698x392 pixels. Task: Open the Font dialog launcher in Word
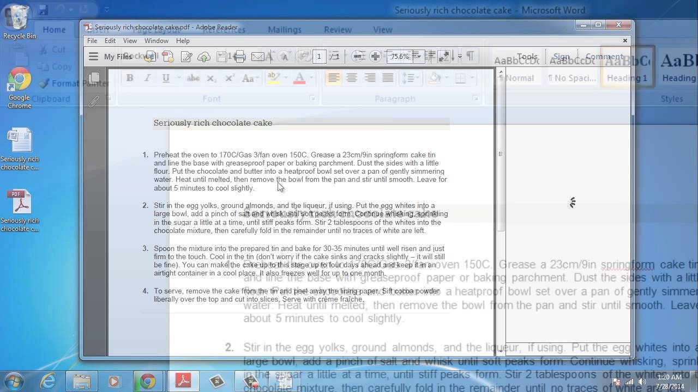tap(312, 99)
